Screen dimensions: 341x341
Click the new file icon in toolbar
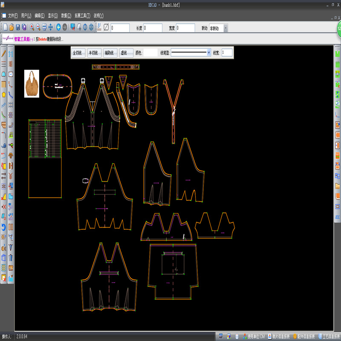tap(5, 27)
